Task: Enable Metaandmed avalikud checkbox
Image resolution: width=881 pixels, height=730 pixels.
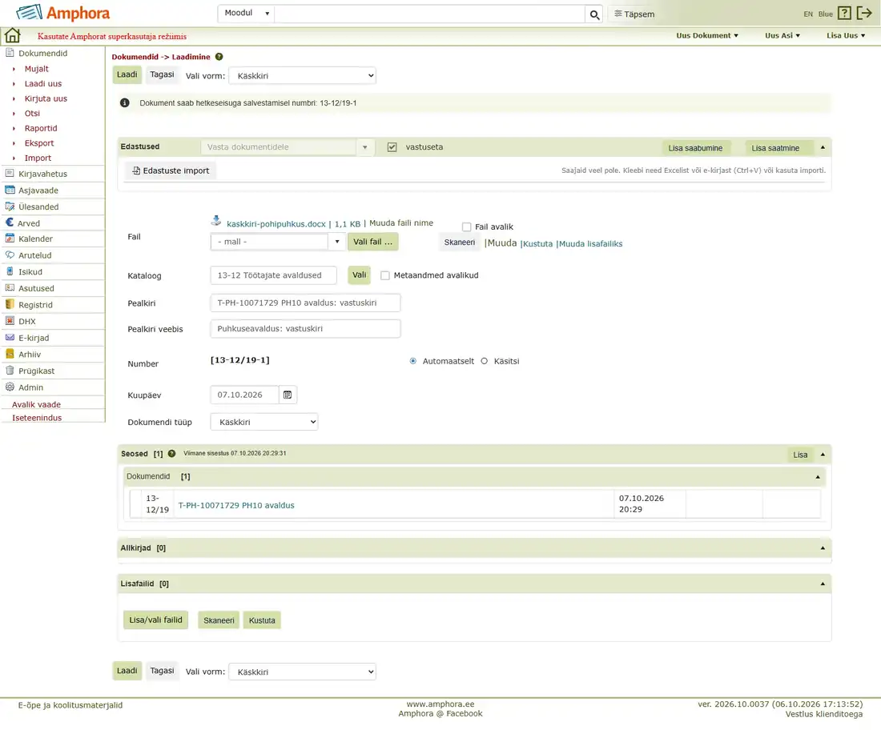Action: click(385, 275)
